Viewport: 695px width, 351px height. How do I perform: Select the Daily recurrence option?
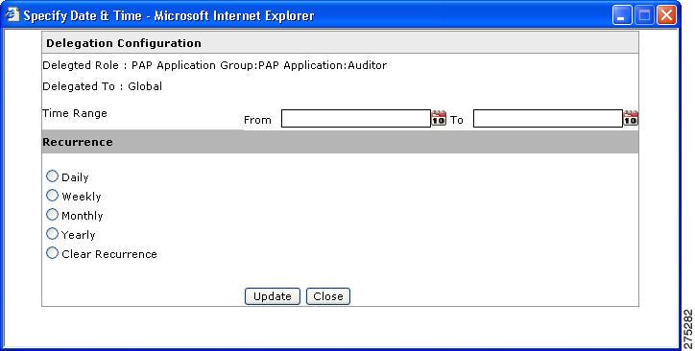tap(52, 176)
